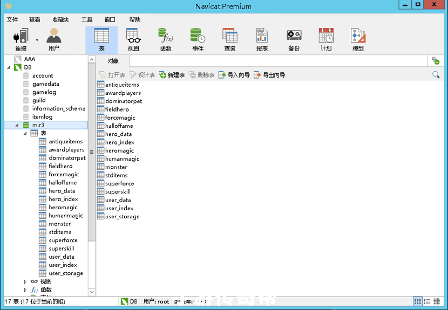Click the add-object icon beside the tab bar

pyautogui.click(x=436, y=61)
